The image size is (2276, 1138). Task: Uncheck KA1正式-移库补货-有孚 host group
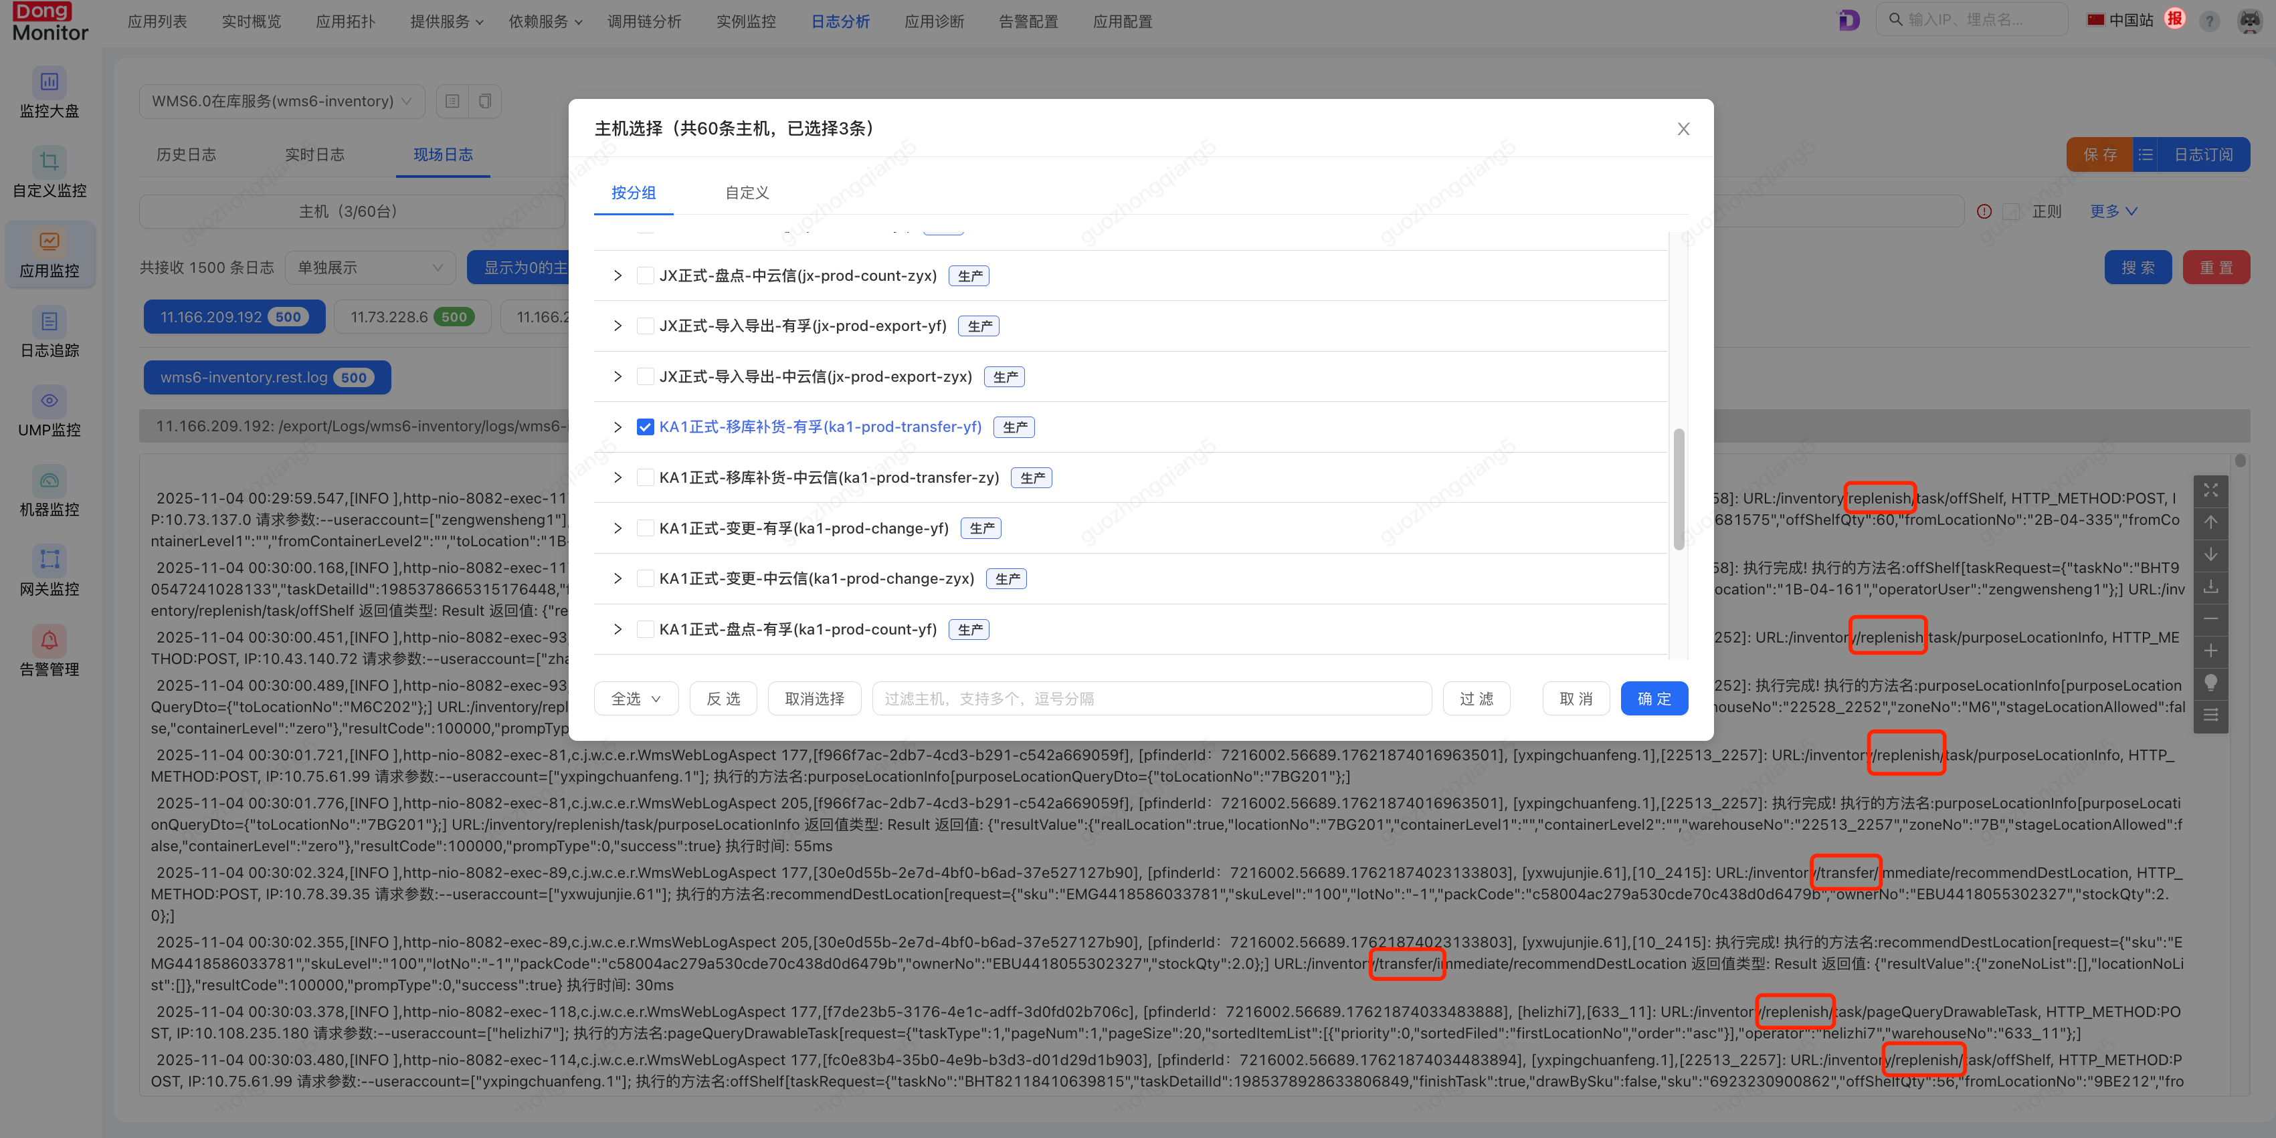(x=646, y=427)
